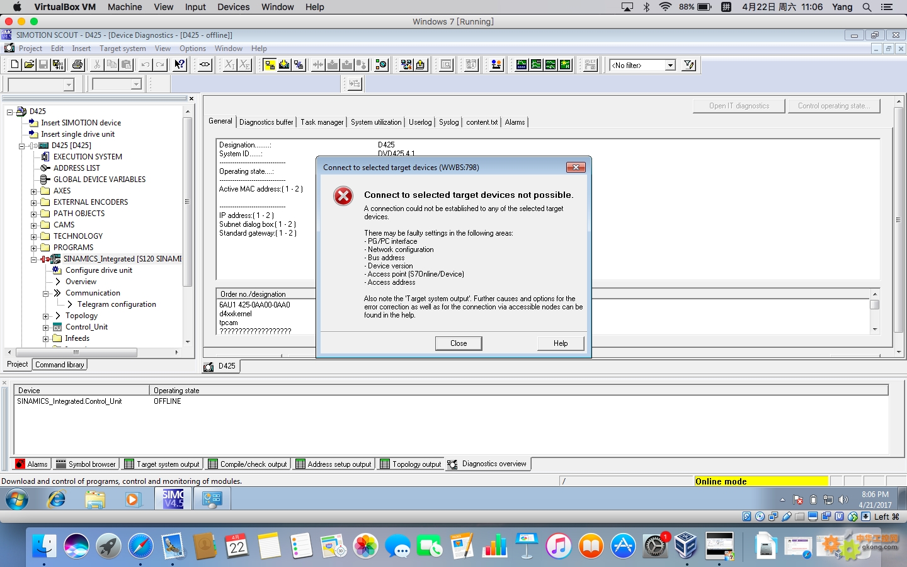This screenshot has height=567, width=907.
Task: Click the red error icon in dialog
Action: click(343, 196)
